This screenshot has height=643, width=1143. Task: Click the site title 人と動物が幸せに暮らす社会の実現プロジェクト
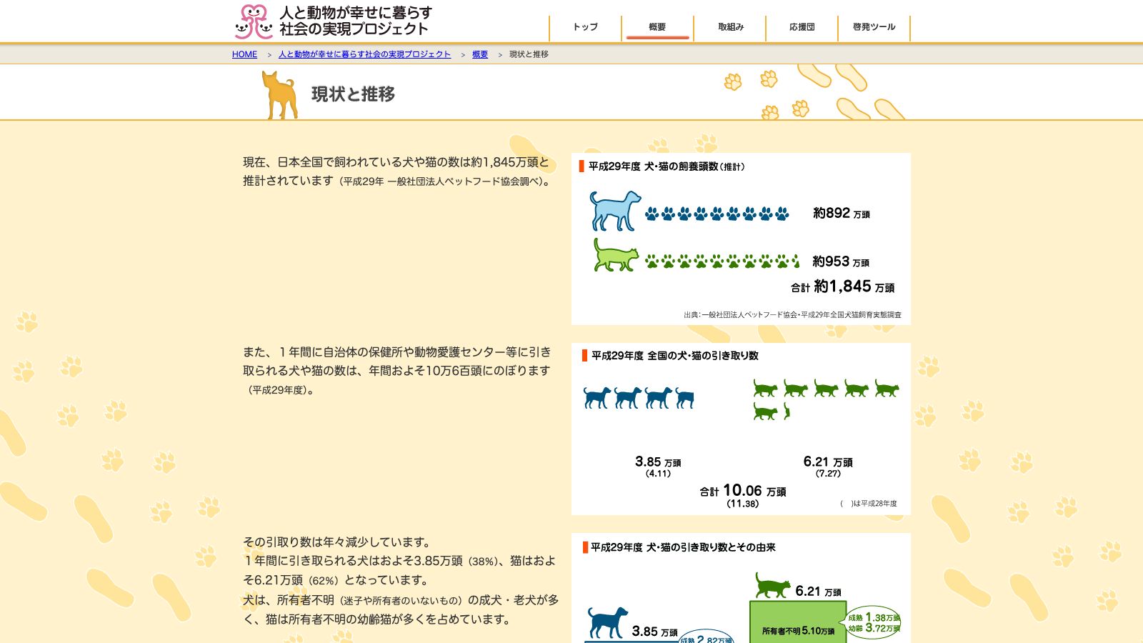coord(355,21)
